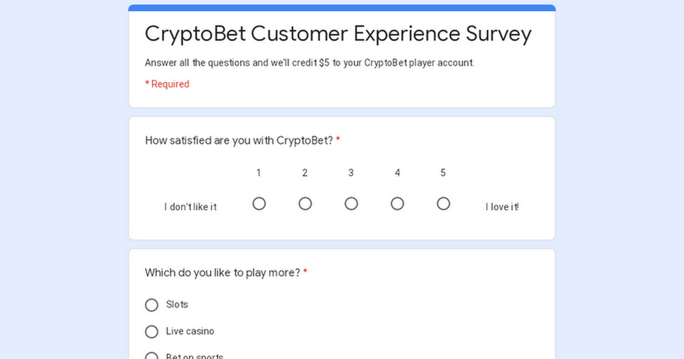The image size is (684, 359).
Task: Select the Bet on sports radio option
Action: pos(151,356)
